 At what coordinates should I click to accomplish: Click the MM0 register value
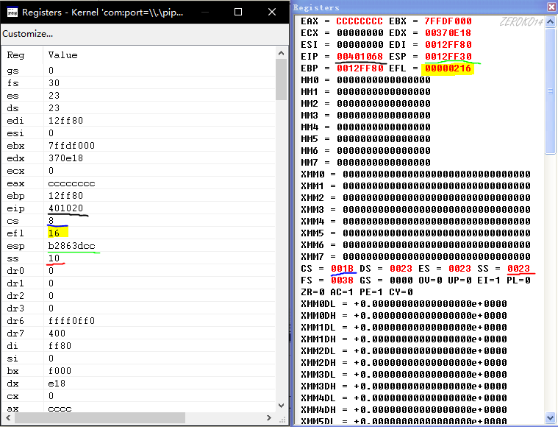click(x=384, y=80)
